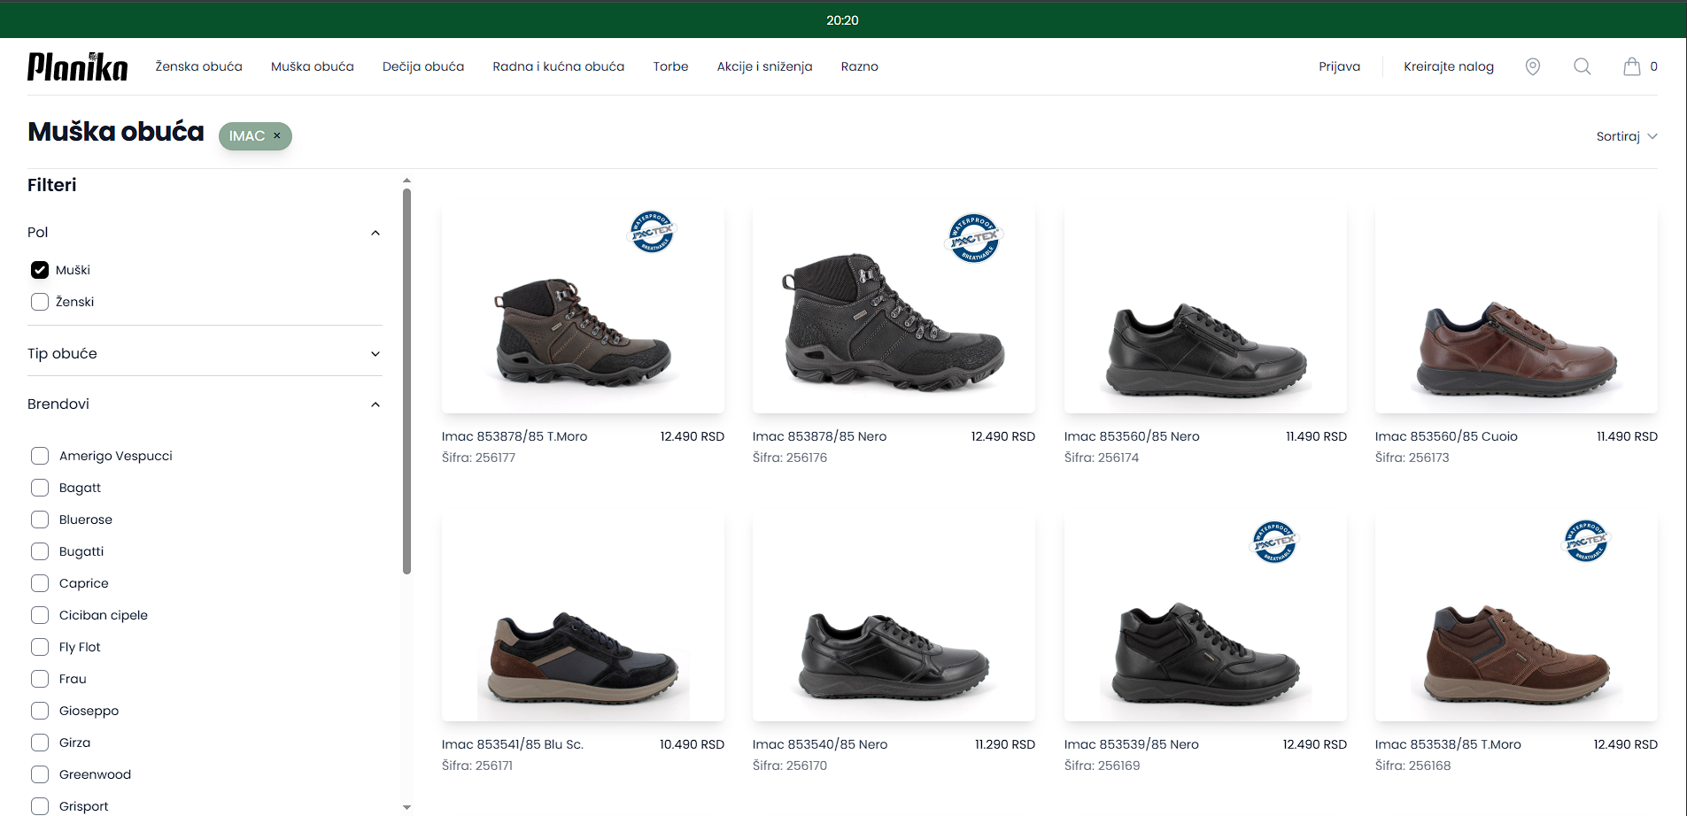Viewport: 1687px width, 816px height.
Task: Click waterproof badge on Imac 853538/85 T.Moro
Action: 1585,541
